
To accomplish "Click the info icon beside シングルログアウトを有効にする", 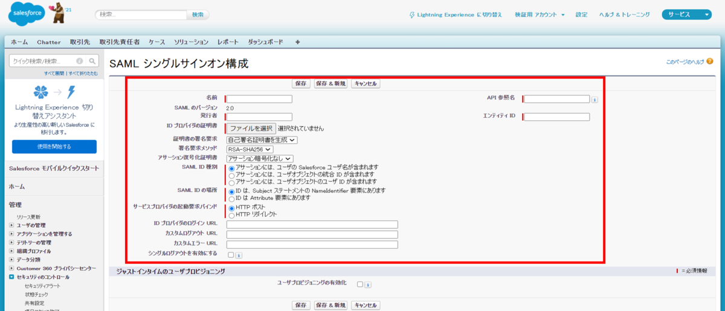I will pos(239,255).
